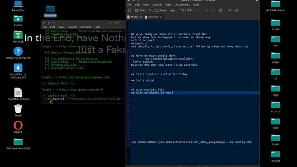The image size is (297, 167).
Task: Click the Paste icon in Pluma toolbar
Action: [220, 10]
